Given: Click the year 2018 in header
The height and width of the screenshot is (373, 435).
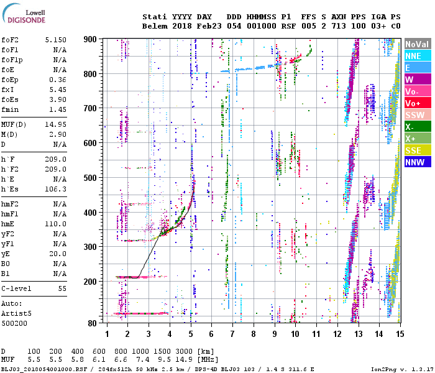Looking at the screenshot, I should coord(182,26).
